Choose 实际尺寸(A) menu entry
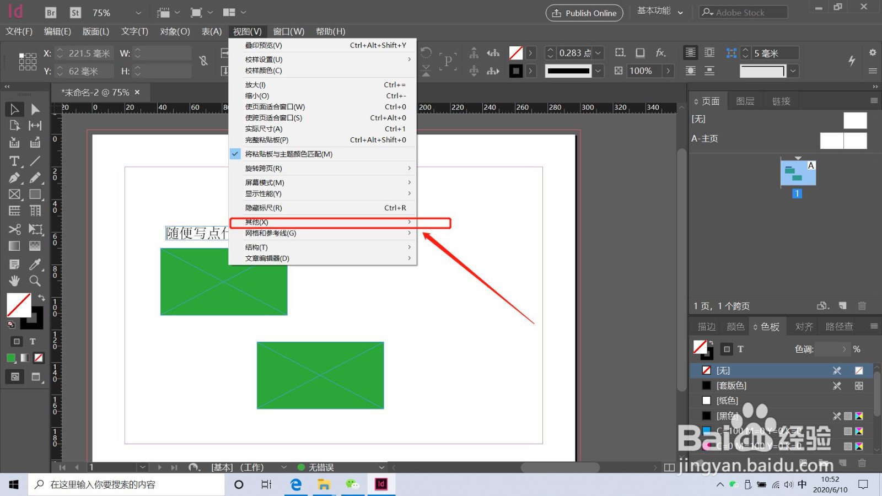Viewport: 882px width, 496px height. click(322, 129)
